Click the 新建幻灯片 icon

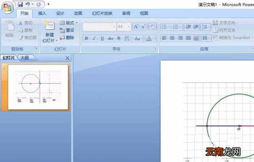pyautogui.click(x=50, y=26)
